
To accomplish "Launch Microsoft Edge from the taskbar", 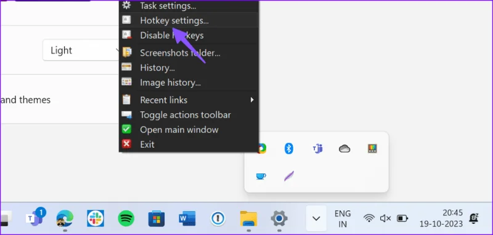I will click(x=65, y=218).
